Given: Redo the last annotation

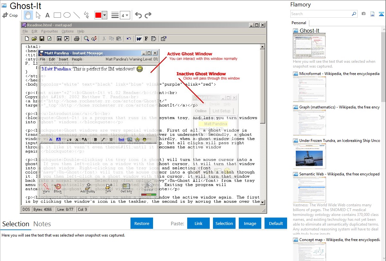Looking at the screenshot, I should pyautogui.click(x=148, y=15).
